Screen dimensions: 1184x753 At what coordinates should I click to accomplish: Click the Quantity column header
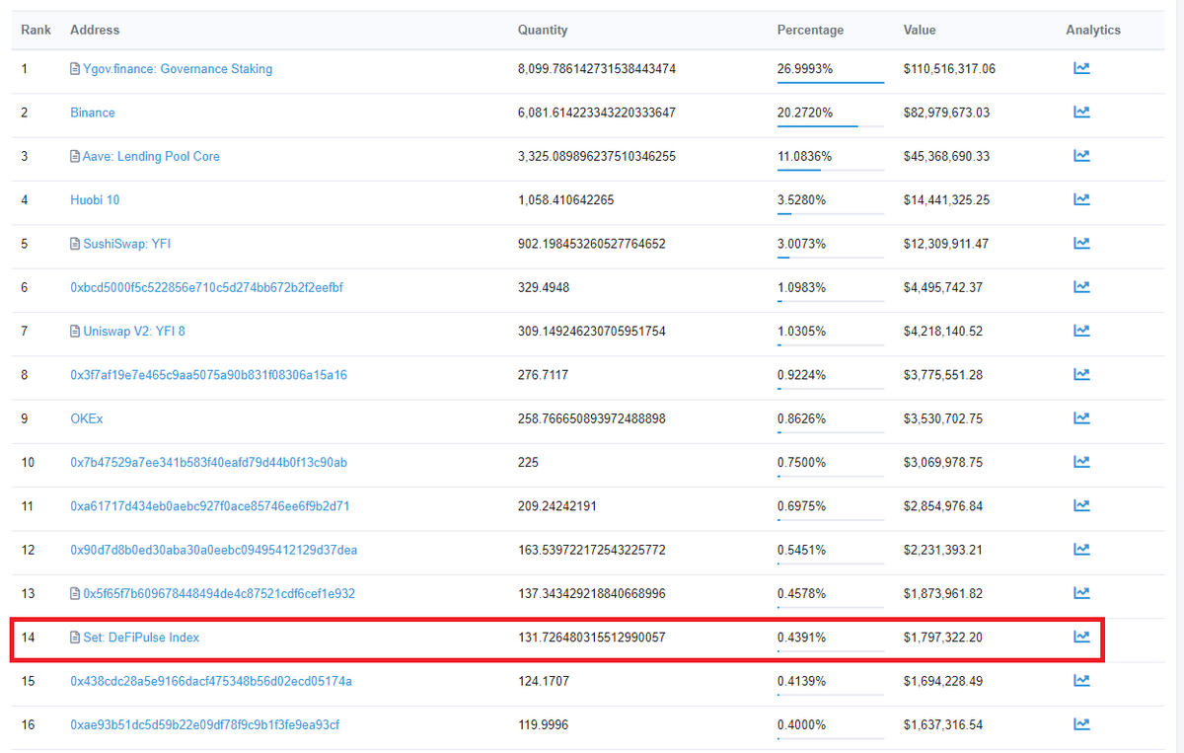click(x=543, y=30)
